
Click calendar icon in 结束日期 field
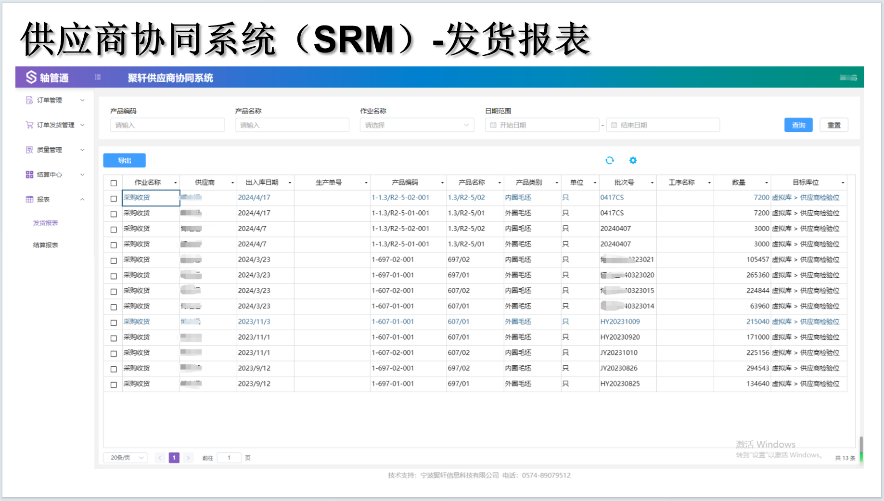coord(614,125)
